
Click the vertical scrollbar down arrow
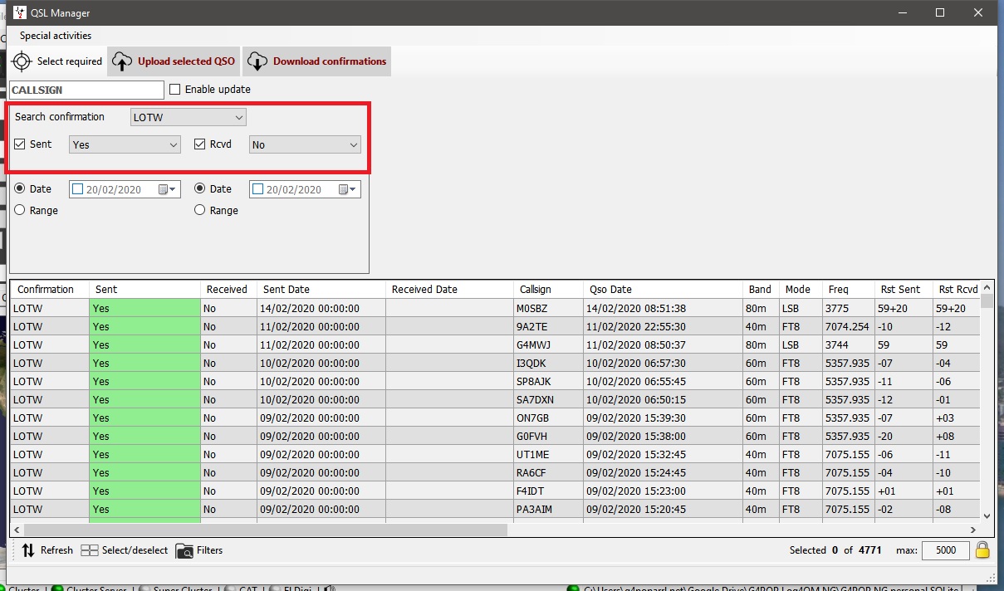click(987, 515)
